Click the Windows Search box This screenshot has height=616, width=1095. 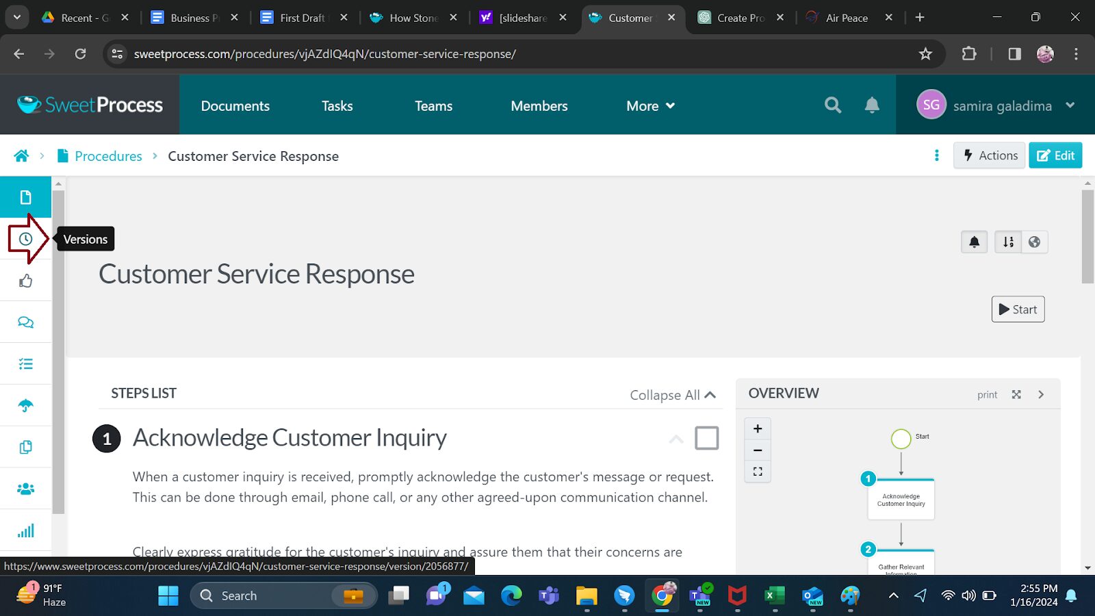(x=283, y=595)
